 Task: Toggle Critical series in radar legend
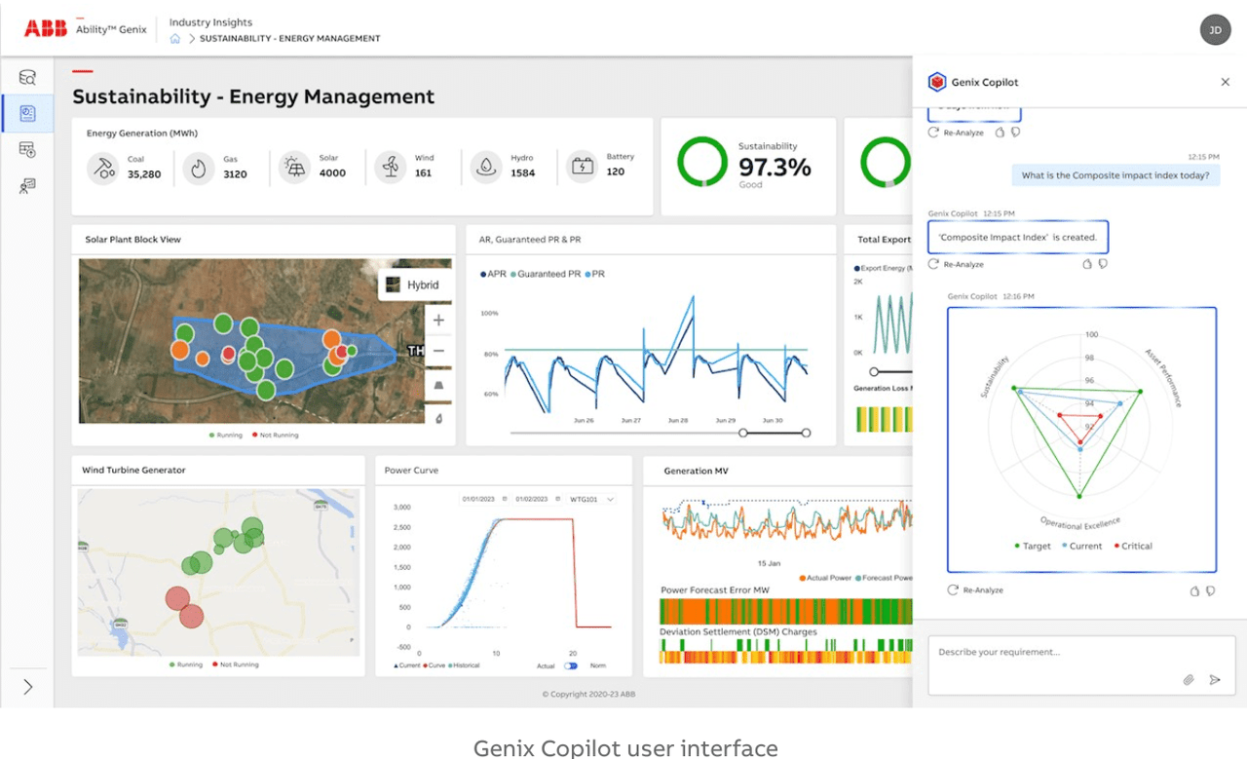tap(1132, 547)
